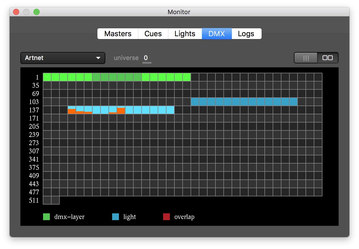This screenshot has width=359, height=249.
Task: Click the red overlap legend swatch
Action: pyautogui.click(x=166, y=217)
